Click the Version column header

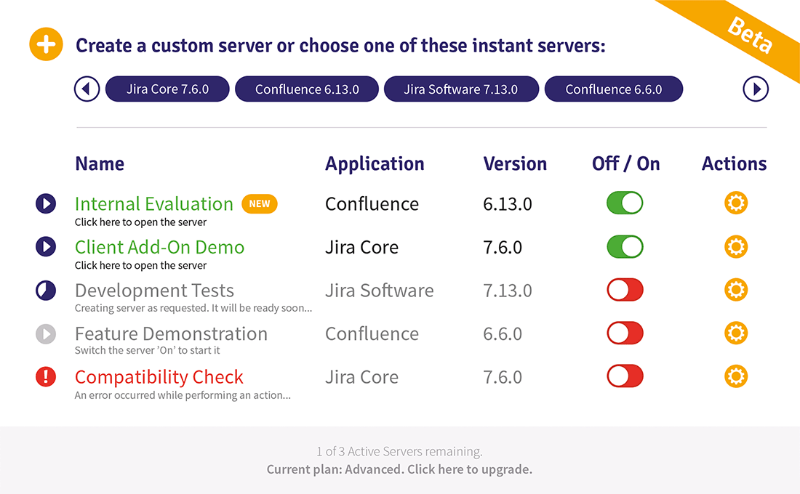516,163
